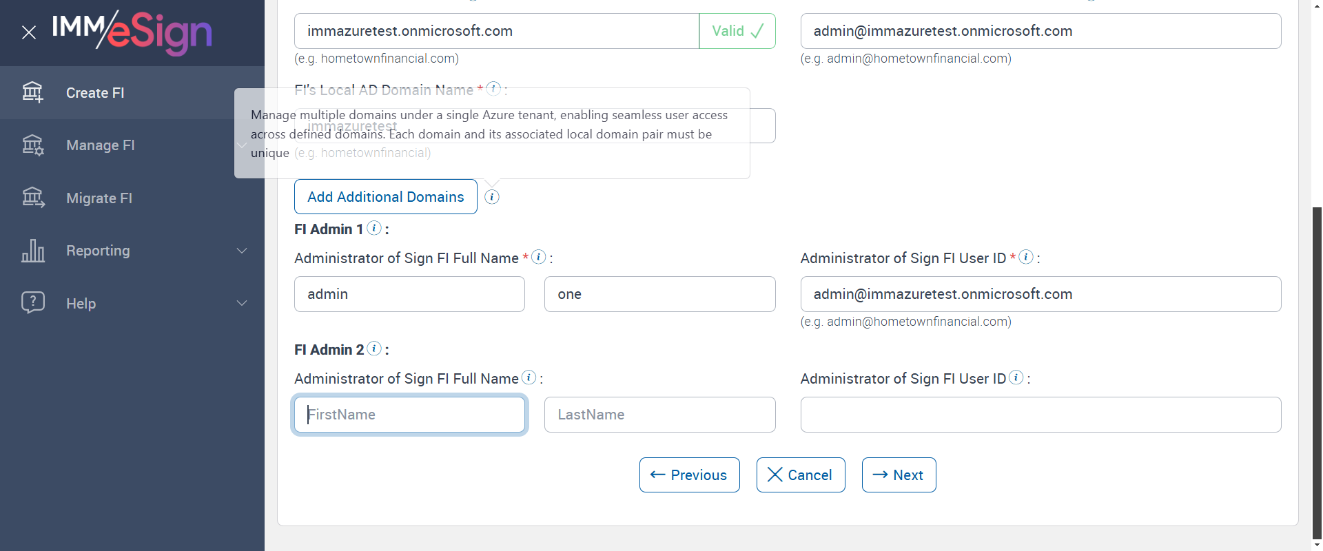1323x551 pixels.
Task: Expand the Reporting menu chevron
Action: [242, 251]
